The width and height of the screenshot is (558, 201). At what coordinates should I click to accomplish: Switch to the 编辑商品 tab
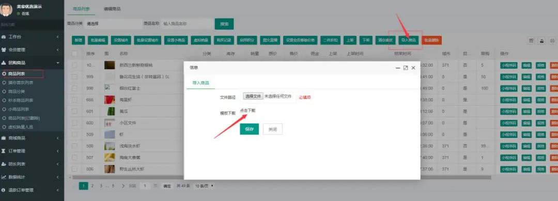tap(113, 9)
